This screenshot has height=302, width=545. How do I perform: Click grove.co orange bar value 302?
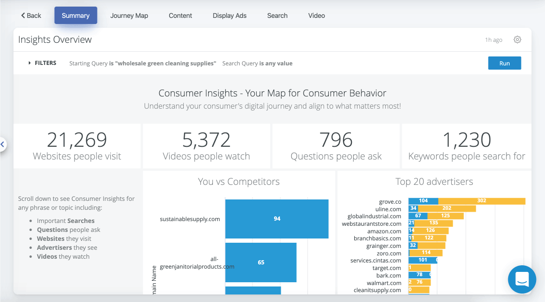click(x=482, y=201)
